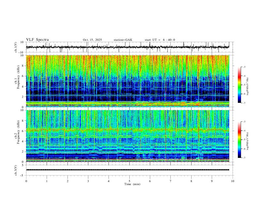Click tick label "7" on the time axis

pyautogui.click(x=171, y=181)
